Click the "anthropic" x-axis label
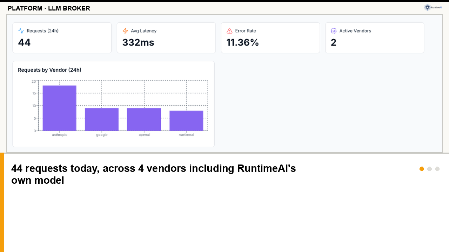Screen dimensions: 449x252 click(59, 135)
